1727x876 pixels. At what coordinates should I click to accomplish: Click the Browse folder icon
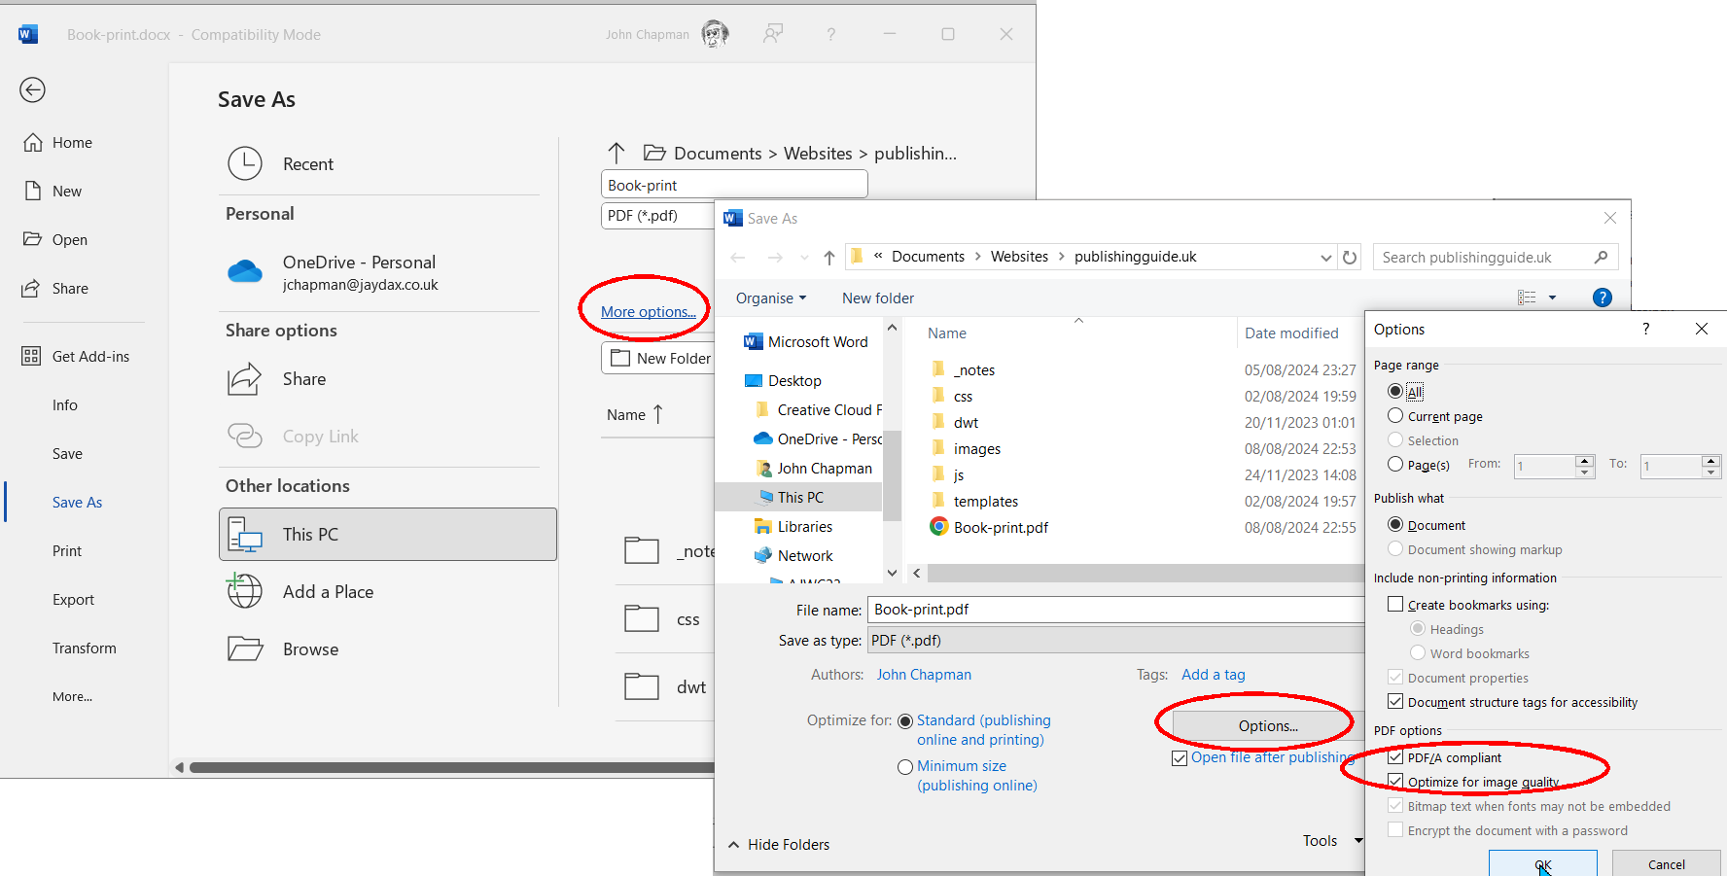coord(245,649)
